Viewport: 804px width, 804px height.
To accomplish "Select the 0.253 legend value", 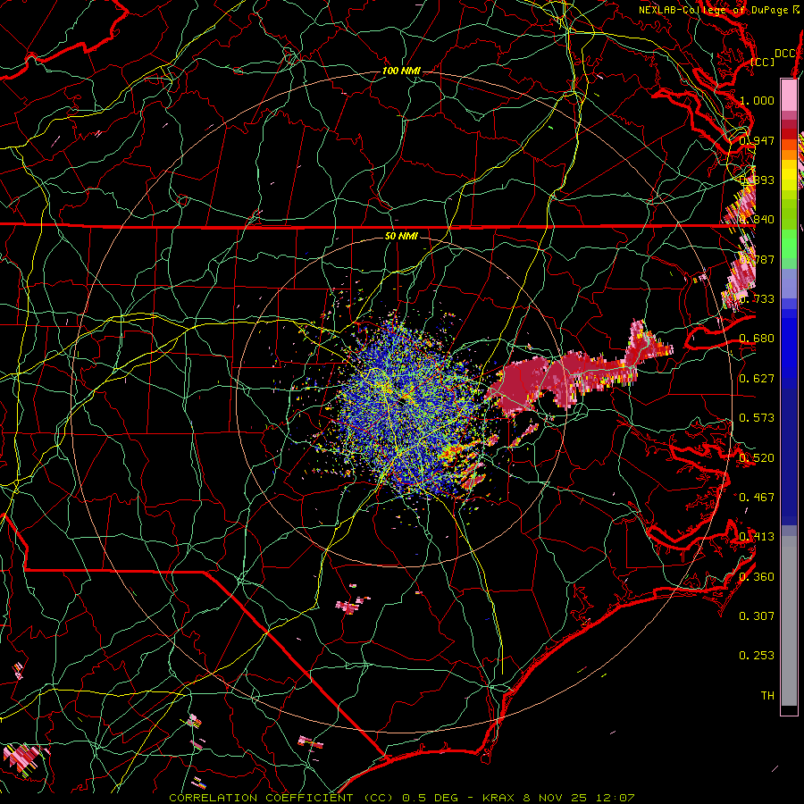I will click(757, 656).
